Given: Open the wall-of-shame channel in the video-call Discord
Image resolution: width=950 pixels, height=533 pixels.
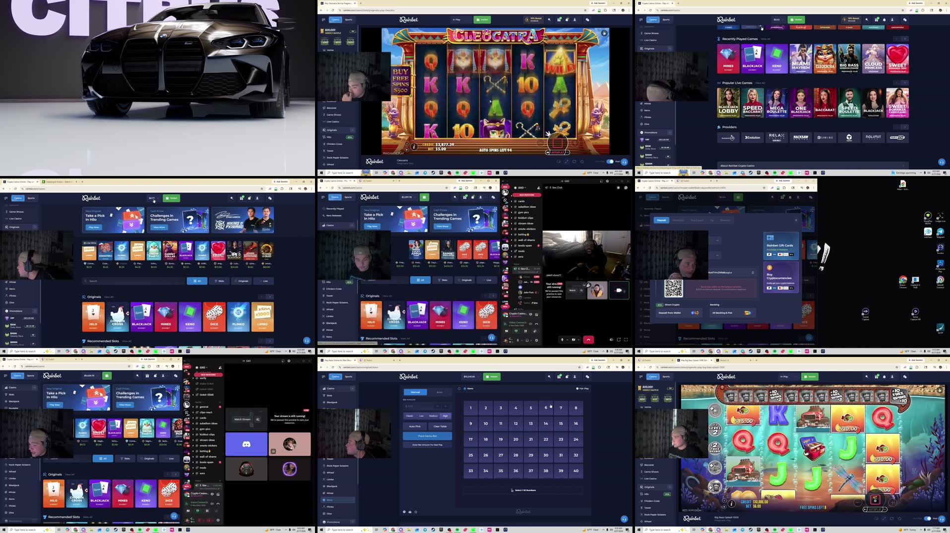Looking at the screenshot, I should [526, 240].
